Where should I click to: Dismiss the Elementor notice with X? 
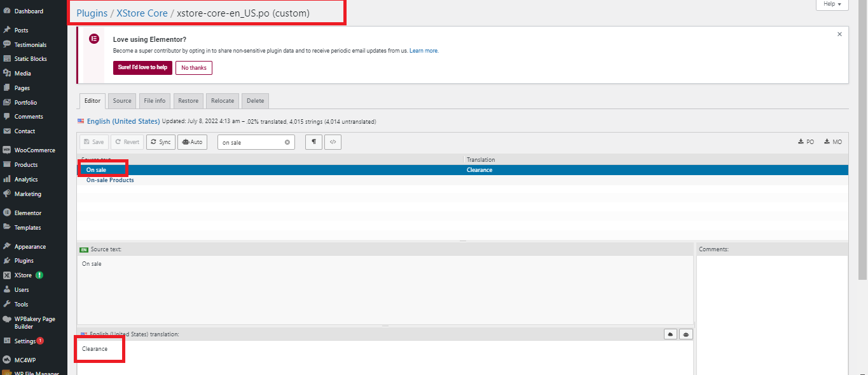click(x=839, y=34)
